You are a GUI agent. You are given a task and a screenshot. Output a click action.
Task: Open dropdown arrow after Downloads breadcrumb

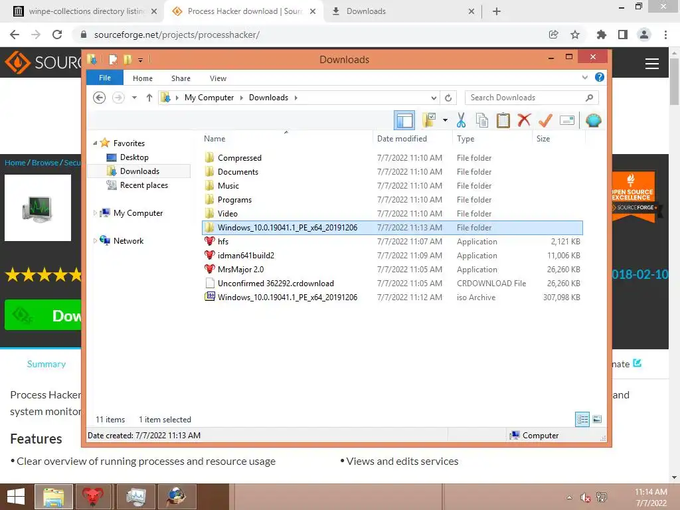click(296, 98)
